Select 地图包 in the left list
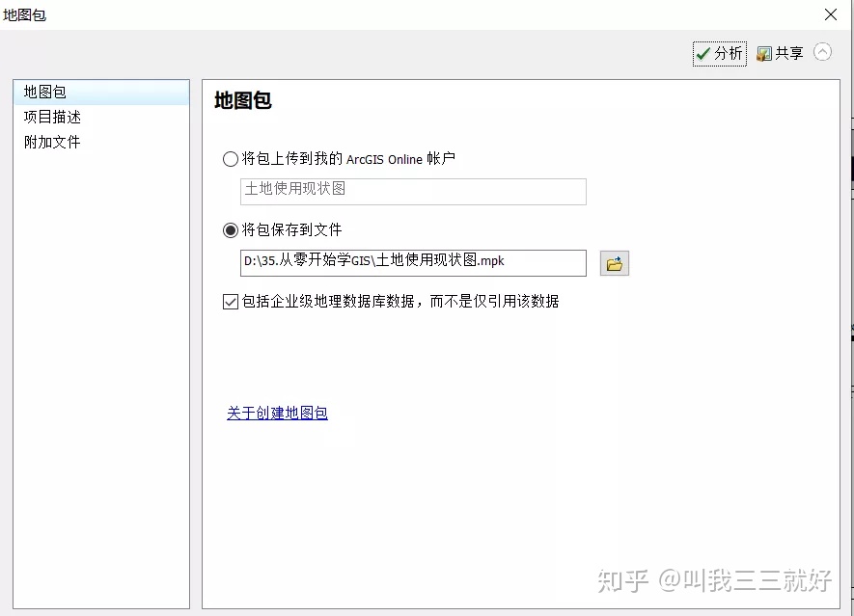 coord(101,92)
